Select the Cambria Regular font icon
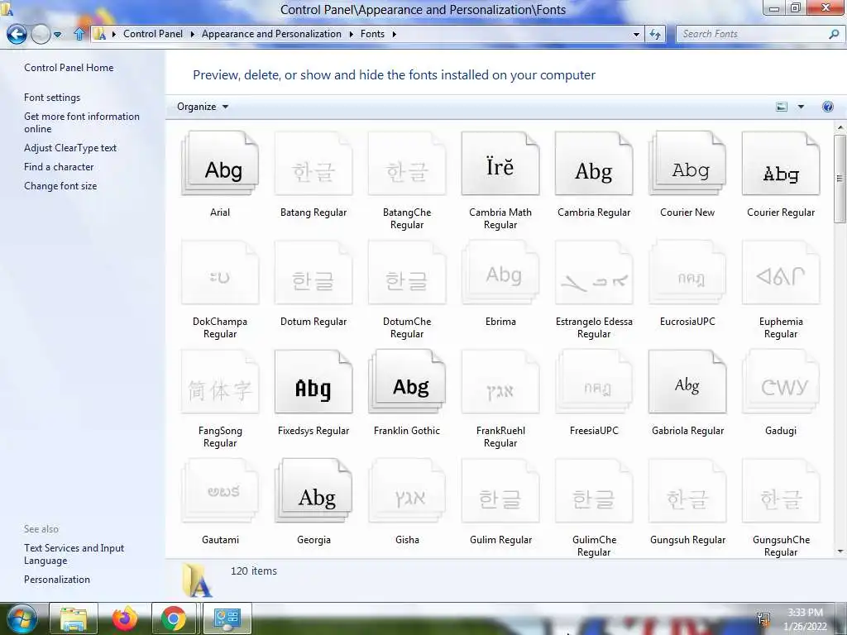The width and height of the screenshot is (847, 635). [594, 163]
